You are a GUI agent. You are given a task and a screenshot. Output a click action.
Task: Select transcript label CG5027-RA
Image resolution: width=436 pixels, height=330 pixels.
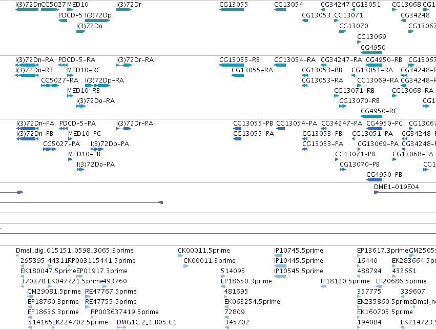[60, 80]
